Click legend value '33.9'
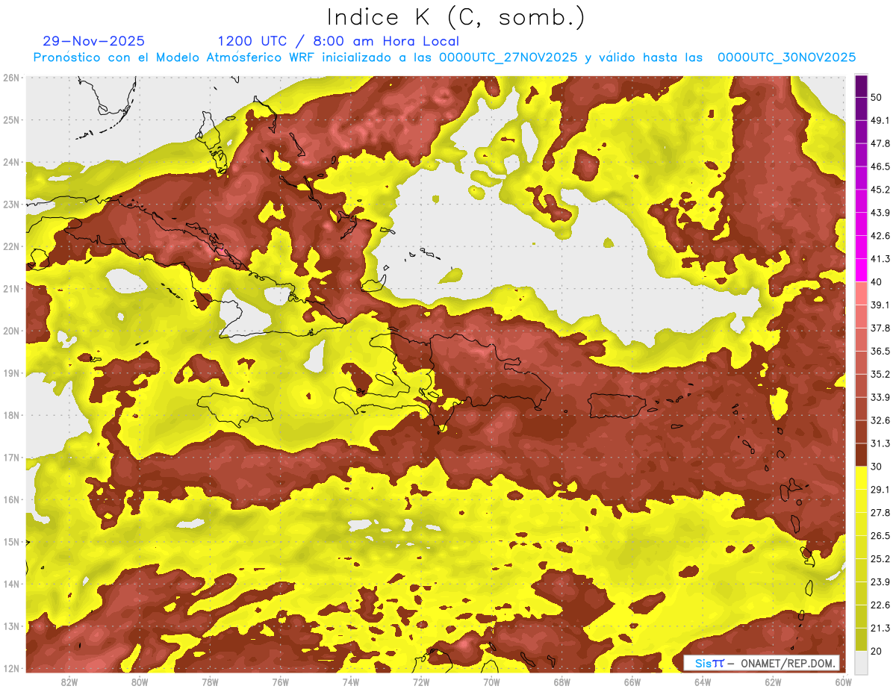Image resolution: width=896 pixels, height=692 pixels. [880, 397]
